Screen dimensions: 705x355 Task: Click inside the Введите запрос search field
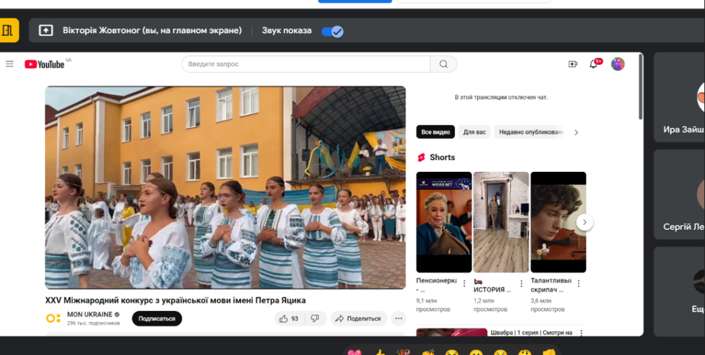click(x=306, y=64)
